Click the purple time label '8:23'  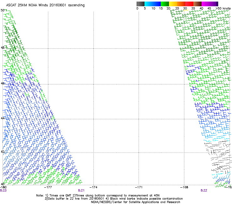click(x=3, y=191)
